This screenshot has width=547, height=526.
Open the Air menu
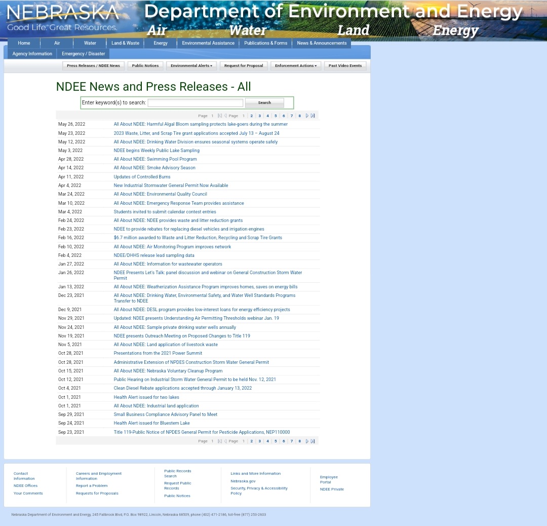pyautogui.click(x=57, y=43)
